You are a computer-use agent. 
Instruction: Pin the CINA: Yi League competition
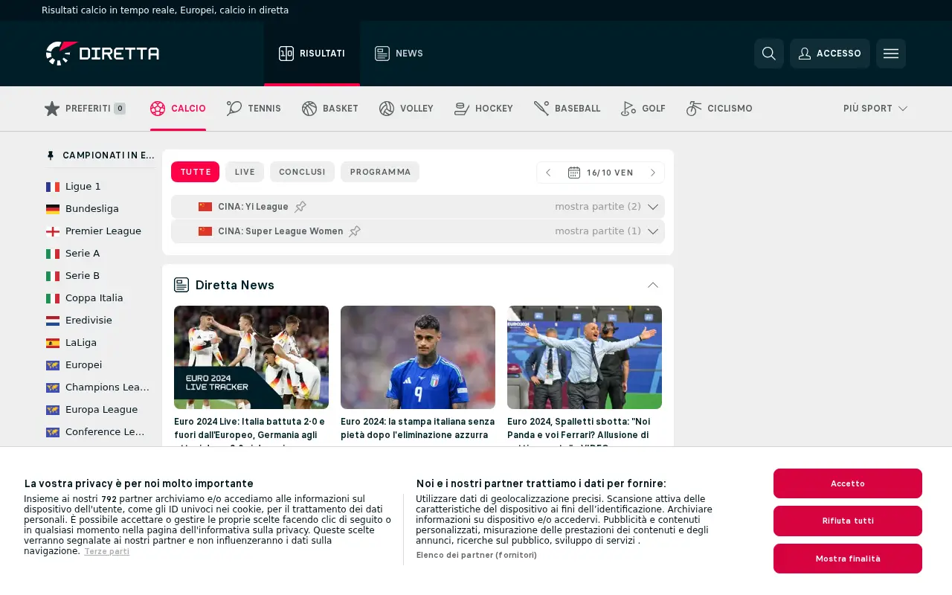(x=300, y=207)
